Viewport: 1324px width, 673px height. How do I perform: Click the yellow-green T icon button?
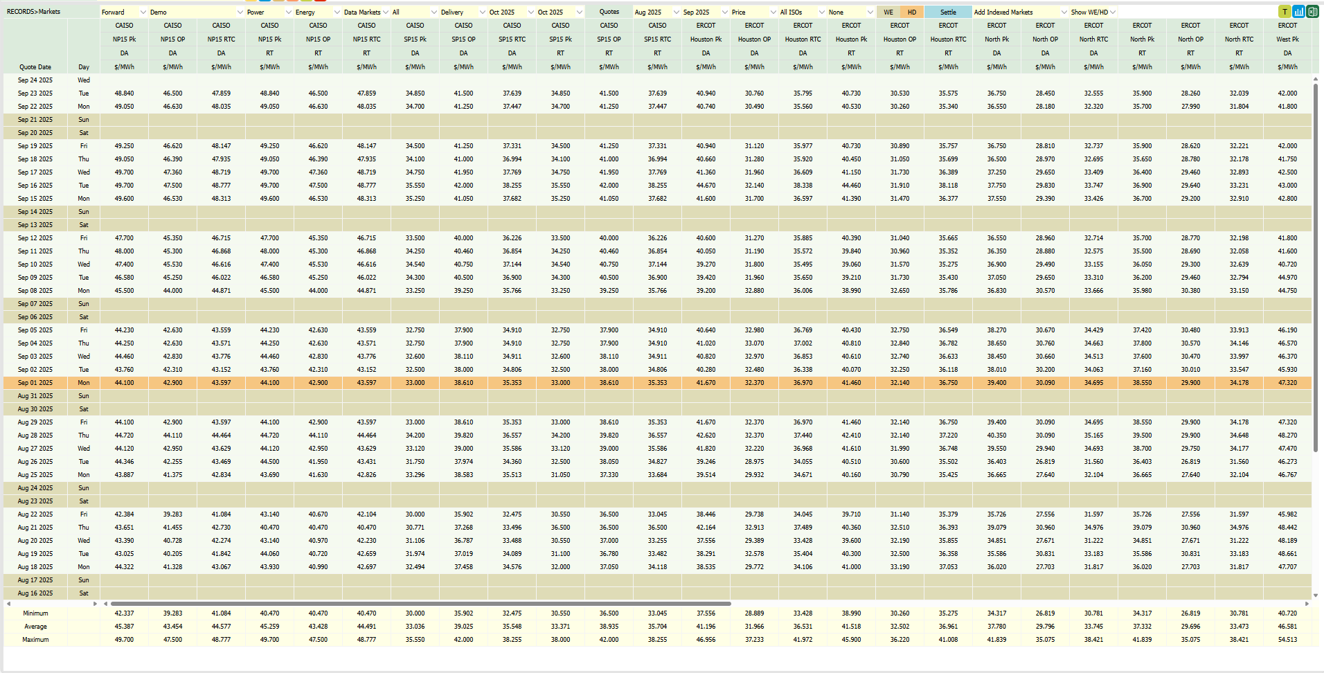(x=1285, y=12)
